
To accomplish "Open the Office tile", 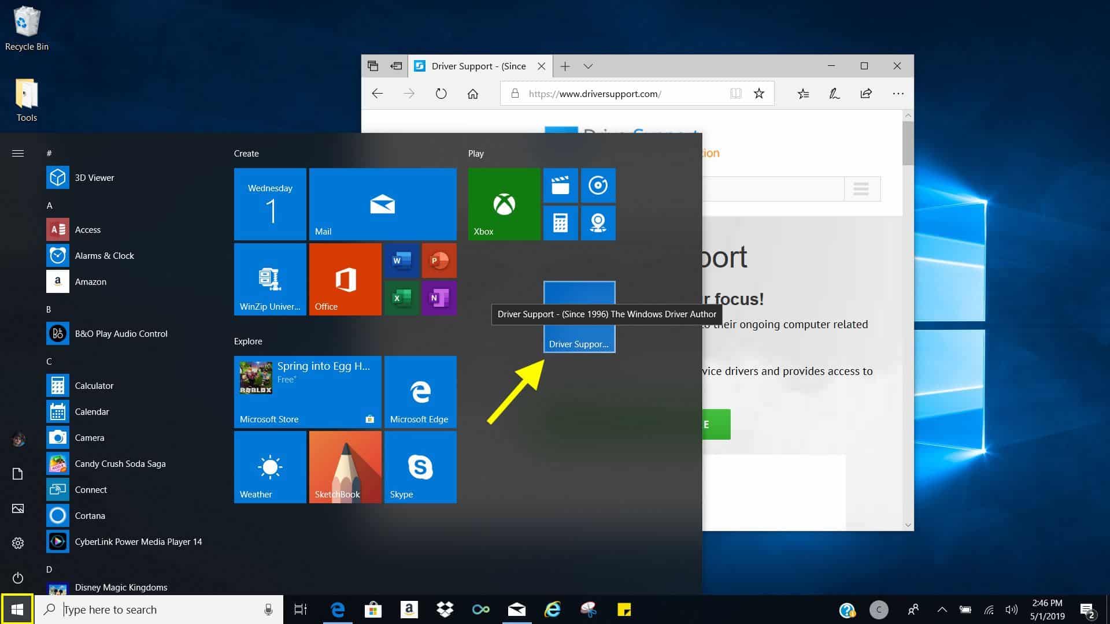I will (345, 279).
